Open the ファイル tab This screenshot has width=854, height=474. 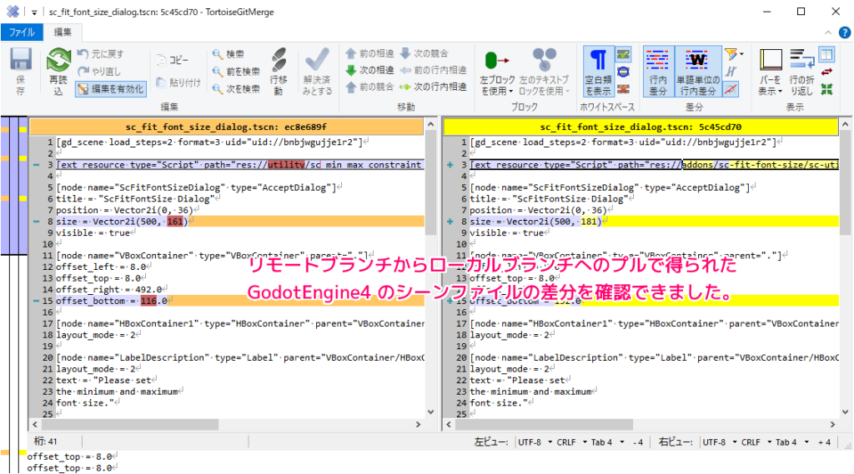click(22, 32)
